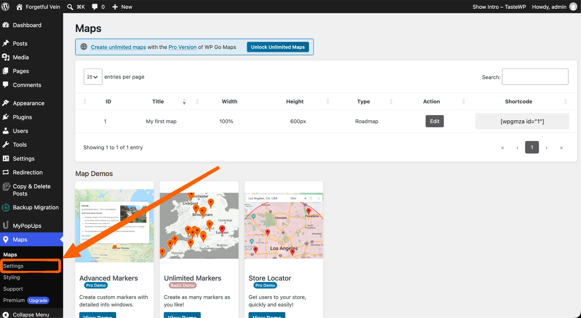Sort table by Action column
The height and width of the screenshot is (318, 581).
pyautogui.click(x=431, y=101)
